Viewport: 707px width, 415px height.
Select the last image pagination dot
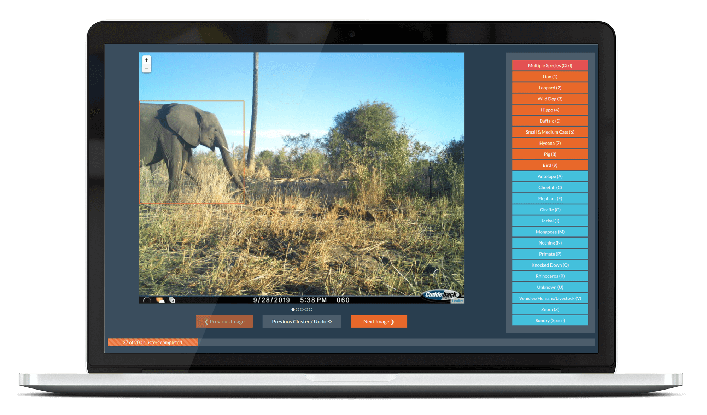[x=311, y=310]
